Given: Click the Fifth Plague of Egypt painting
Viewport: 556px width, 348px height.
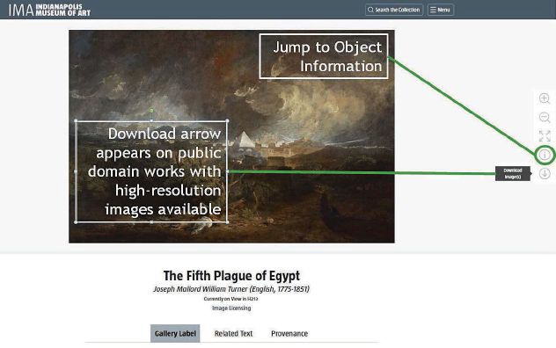Looking at the screenshot, I should pyautogui.click(x=231, y=136).
